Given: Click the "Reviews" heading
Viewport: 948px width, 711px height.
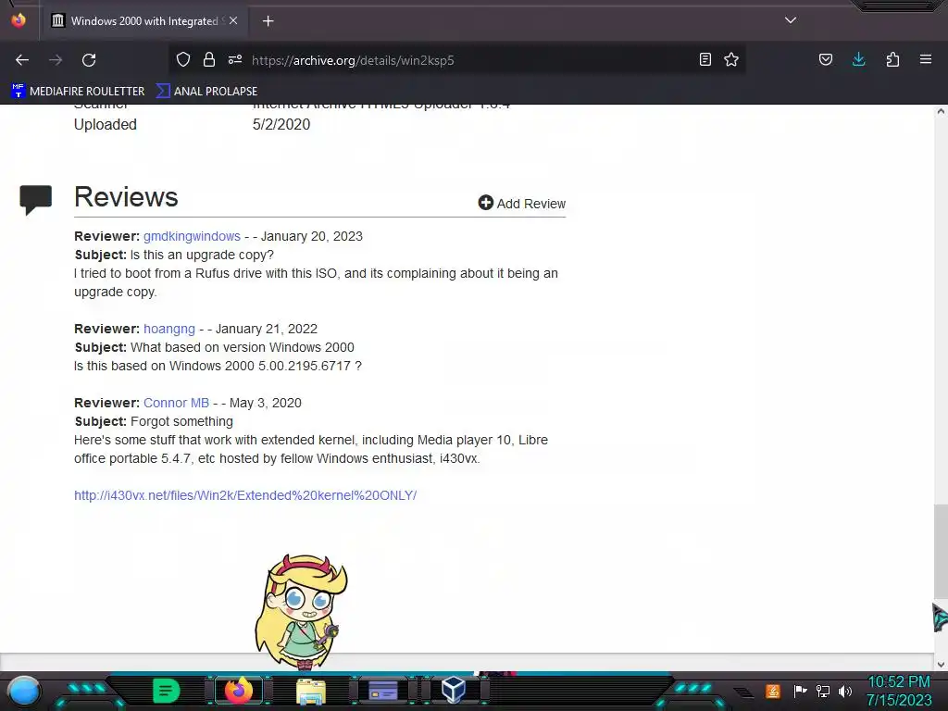Looking at the screenshot, I should (x=126, y=196).
